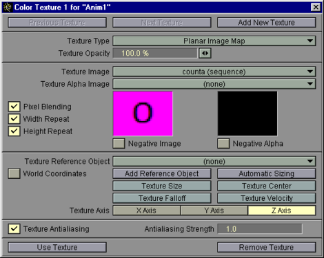The height and width of the screenshot is (258, 324).
Task: Click the Remove Texture button
Action: point(266,247)
